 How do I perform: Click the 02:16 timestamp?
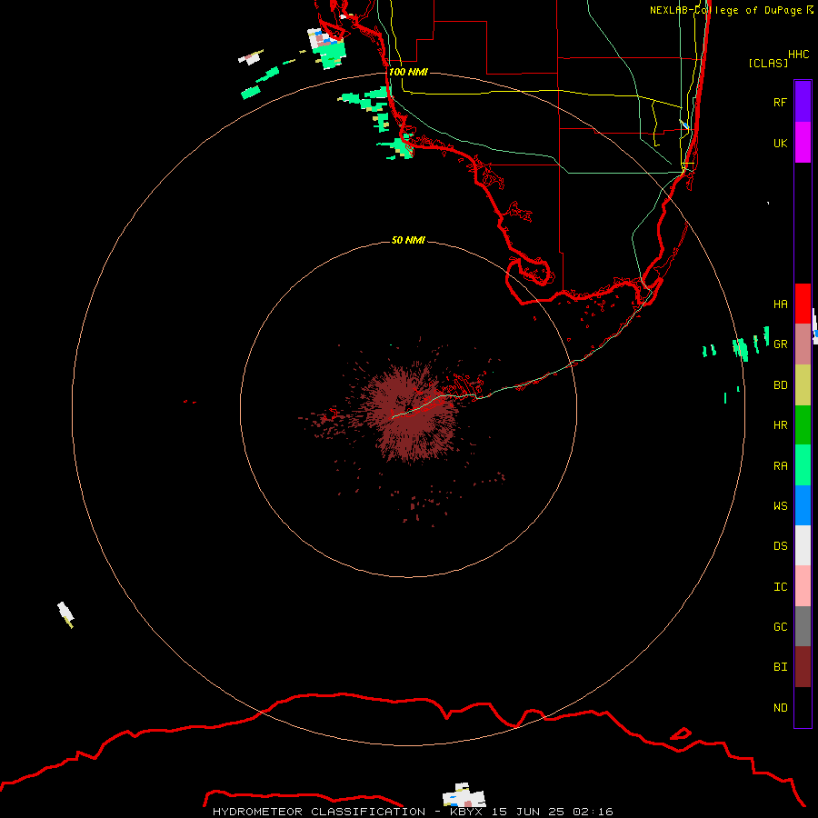(x=593, y=812)
